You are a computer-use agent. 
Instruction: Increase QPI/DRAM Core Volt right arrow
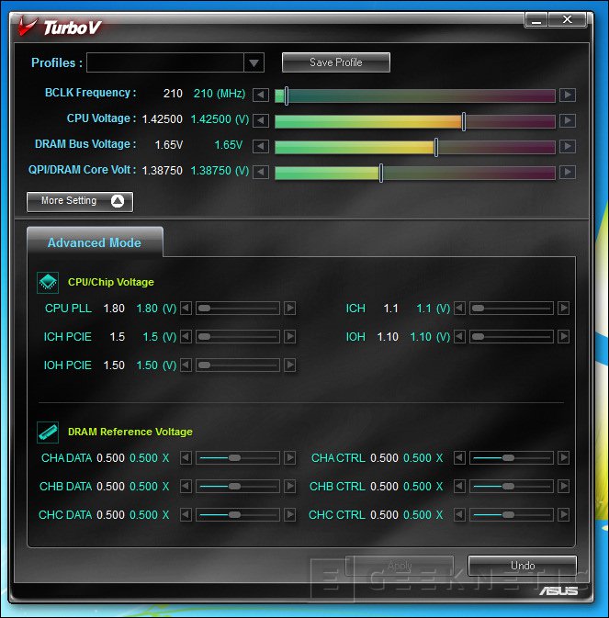coord(568,173)
